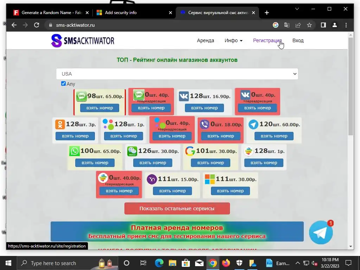Click the VK icon with 128 pcs
Image resolution: width=360 pixels, height=270 pixels.
[184, 96]
